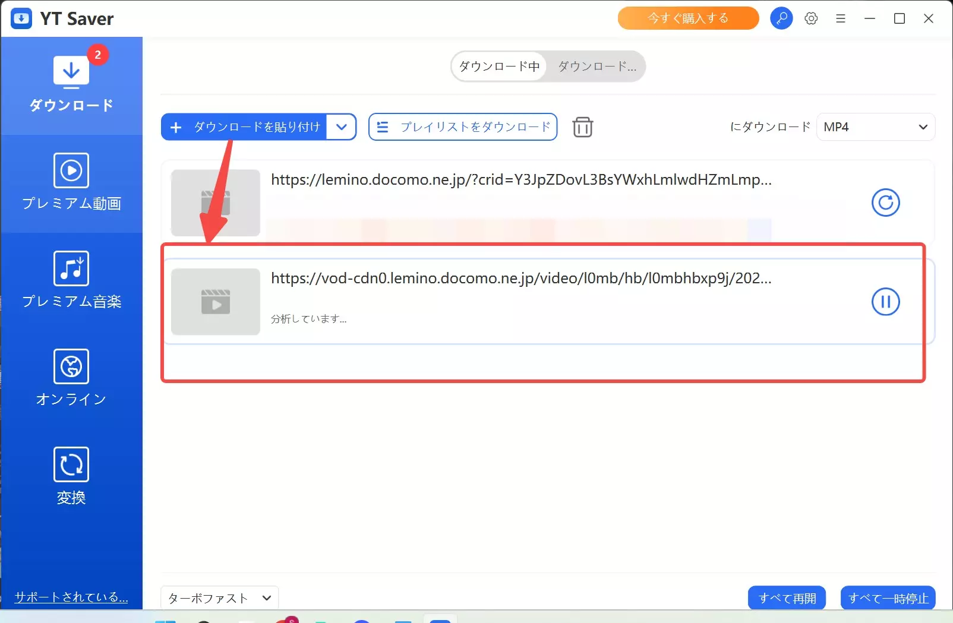Open the ダウンロード sidebar section

71,85
